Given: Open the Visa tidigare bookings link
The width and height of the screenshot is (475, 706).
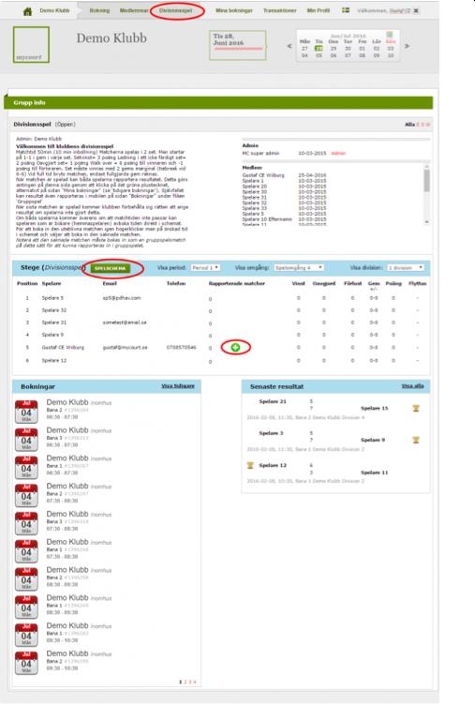Looking at the screenshot, I should pyautogui.click(x=178, y=386).
